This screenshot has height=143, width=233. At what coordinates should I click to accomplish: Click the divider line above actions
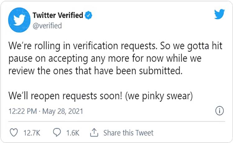pos(116,122)
